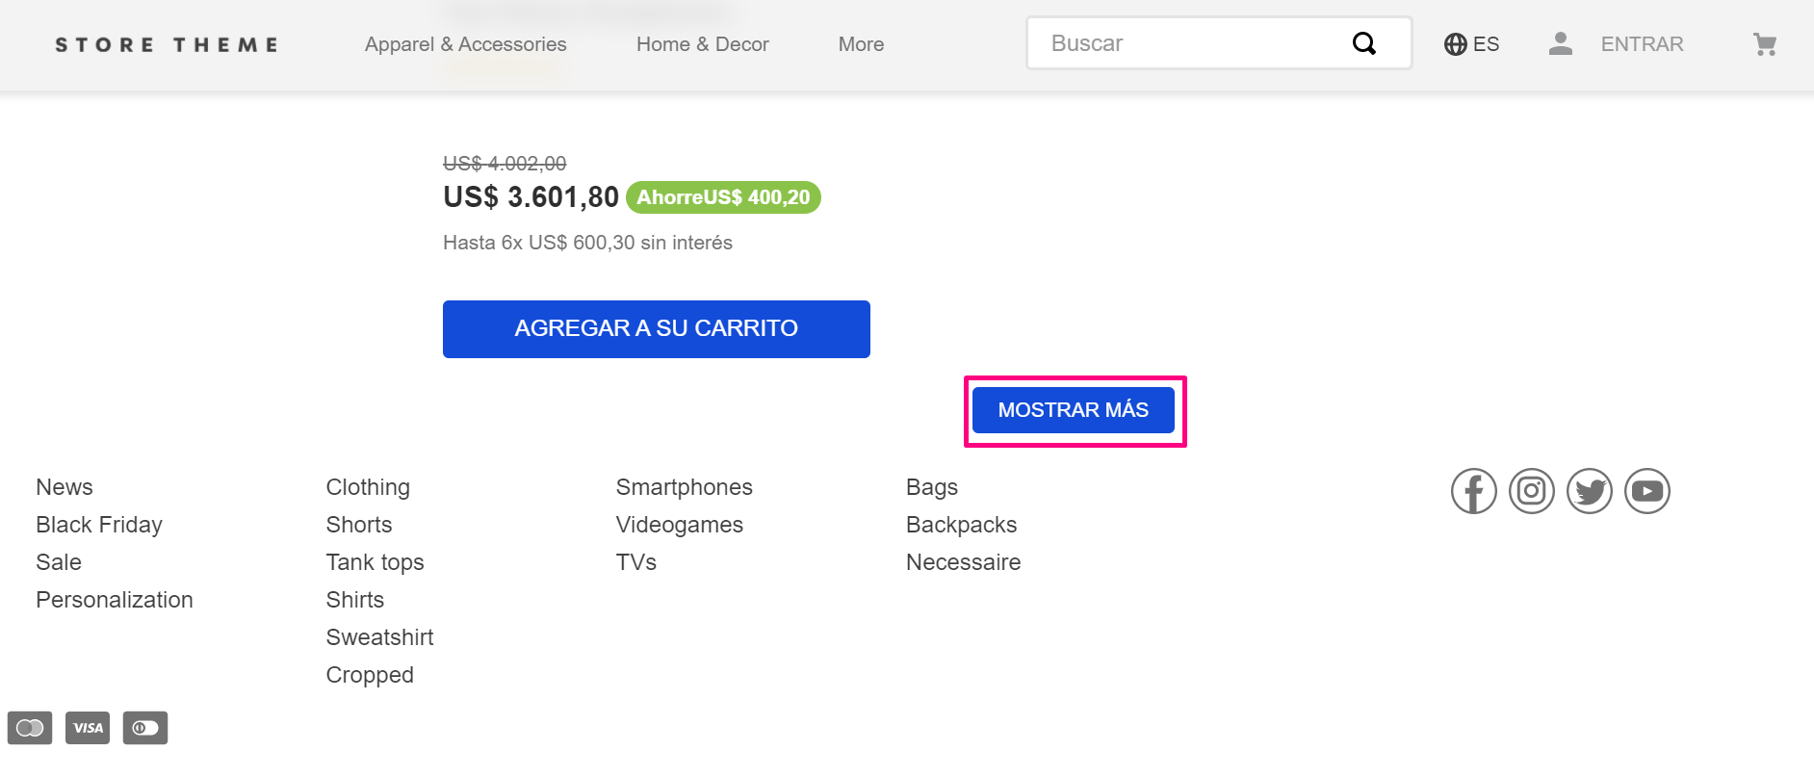The width and height of the screenshot is (1814, 777).
Task: Open the ES language selector
Action: pos(1471,44)
